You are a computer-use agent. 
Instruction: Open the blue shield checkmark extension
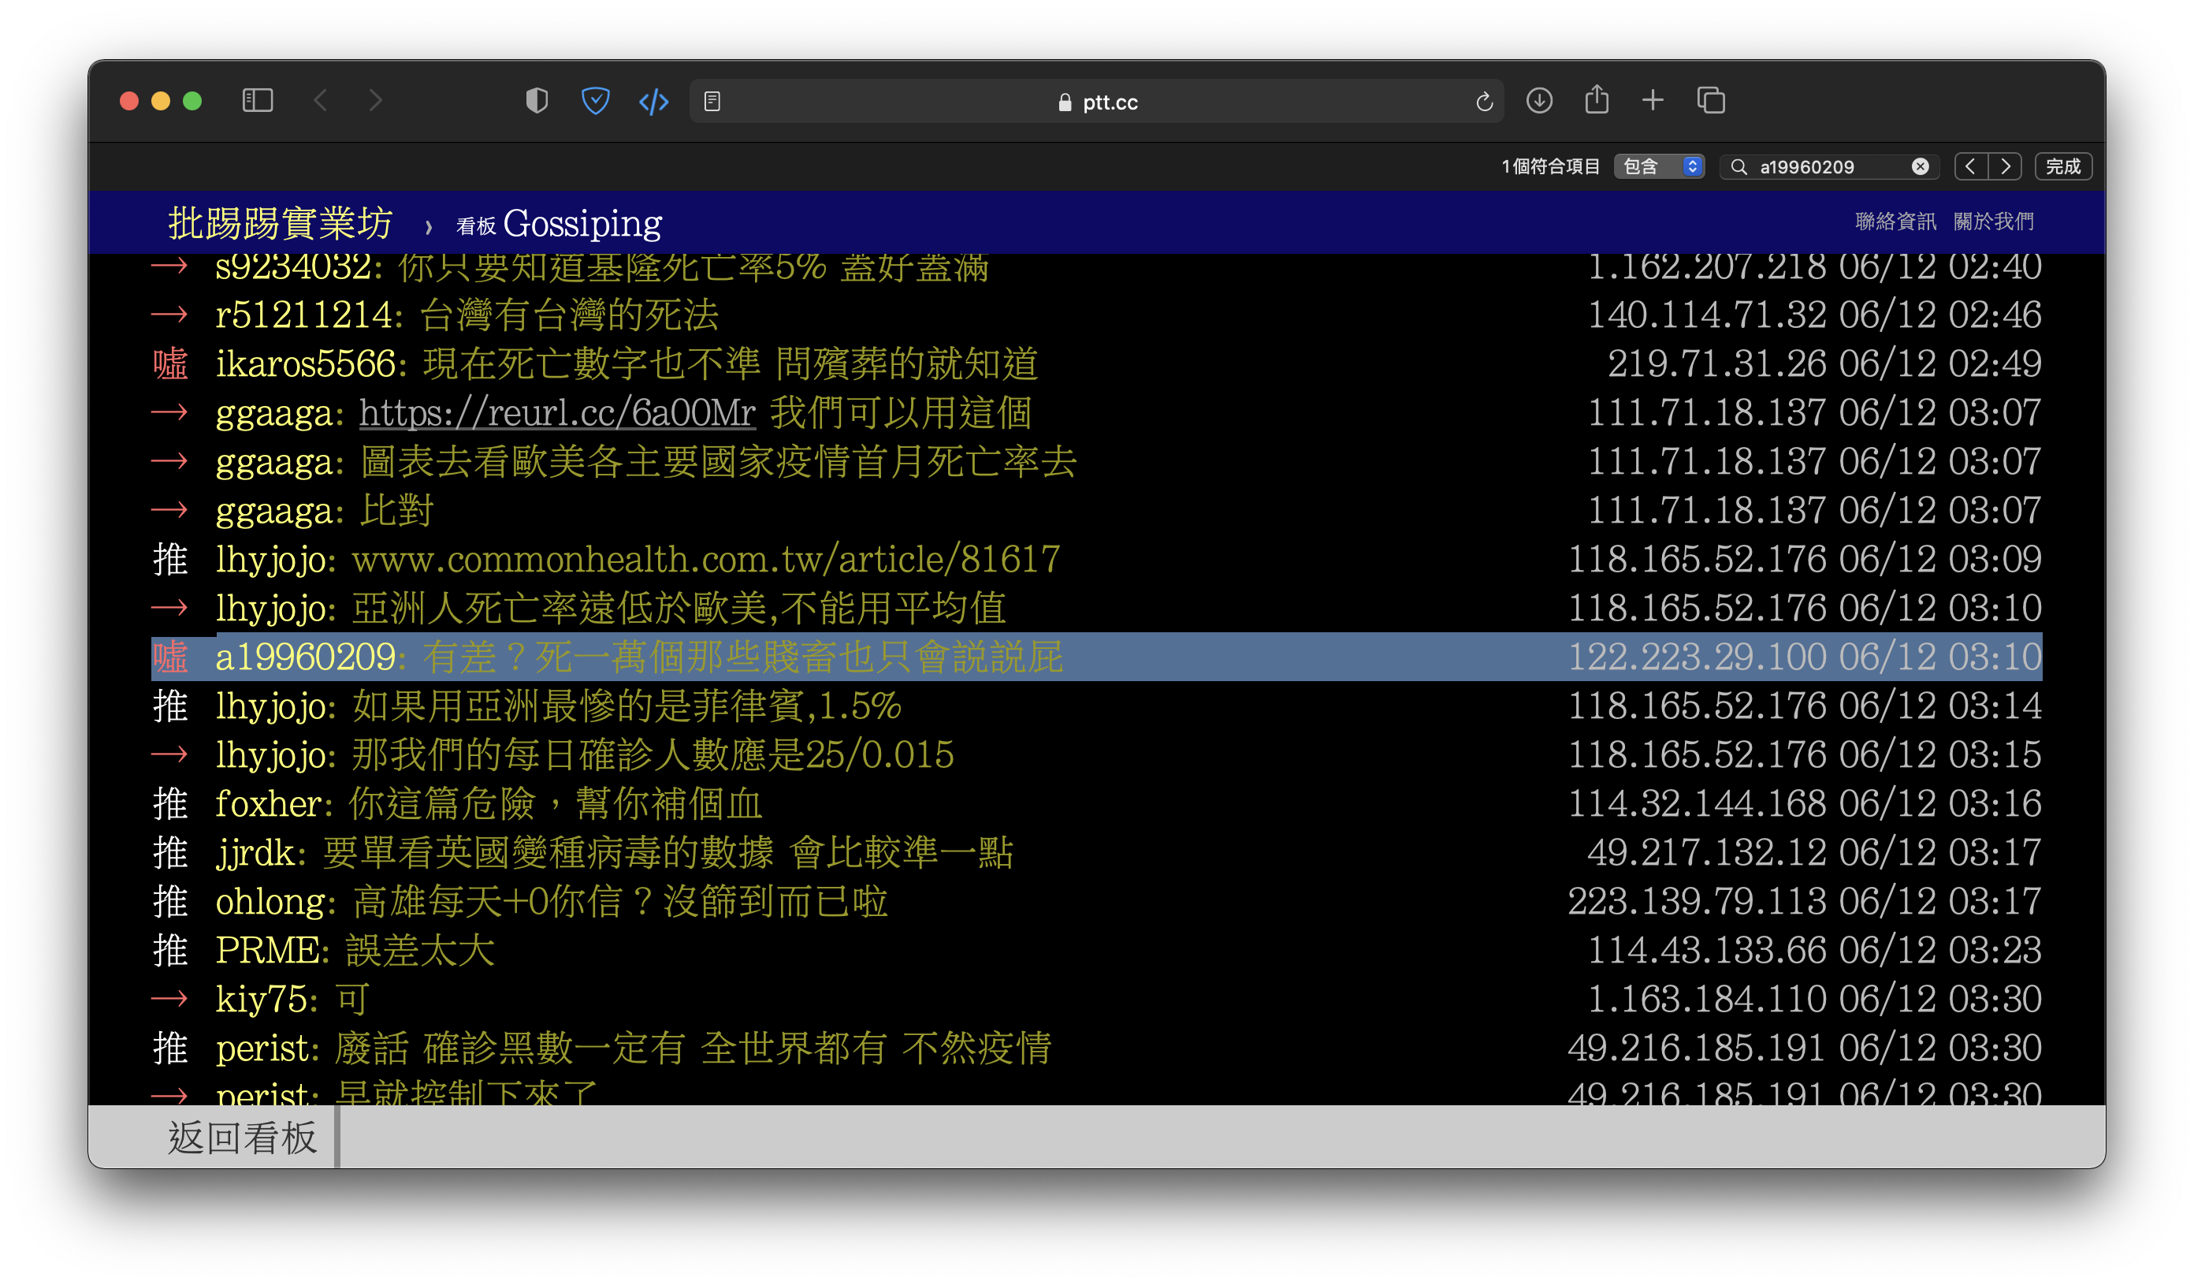pos(596,101)
